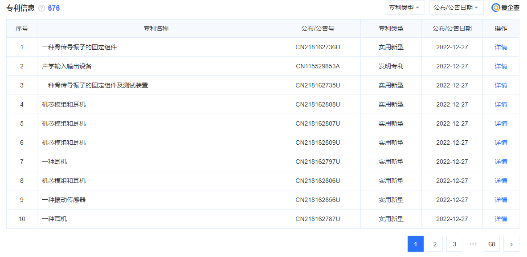Screen dimensions: 527x257
Task: Open 详情 for 一种骨传导振子的固定组件 (CN218162736U)
Action: pos(501,47)
